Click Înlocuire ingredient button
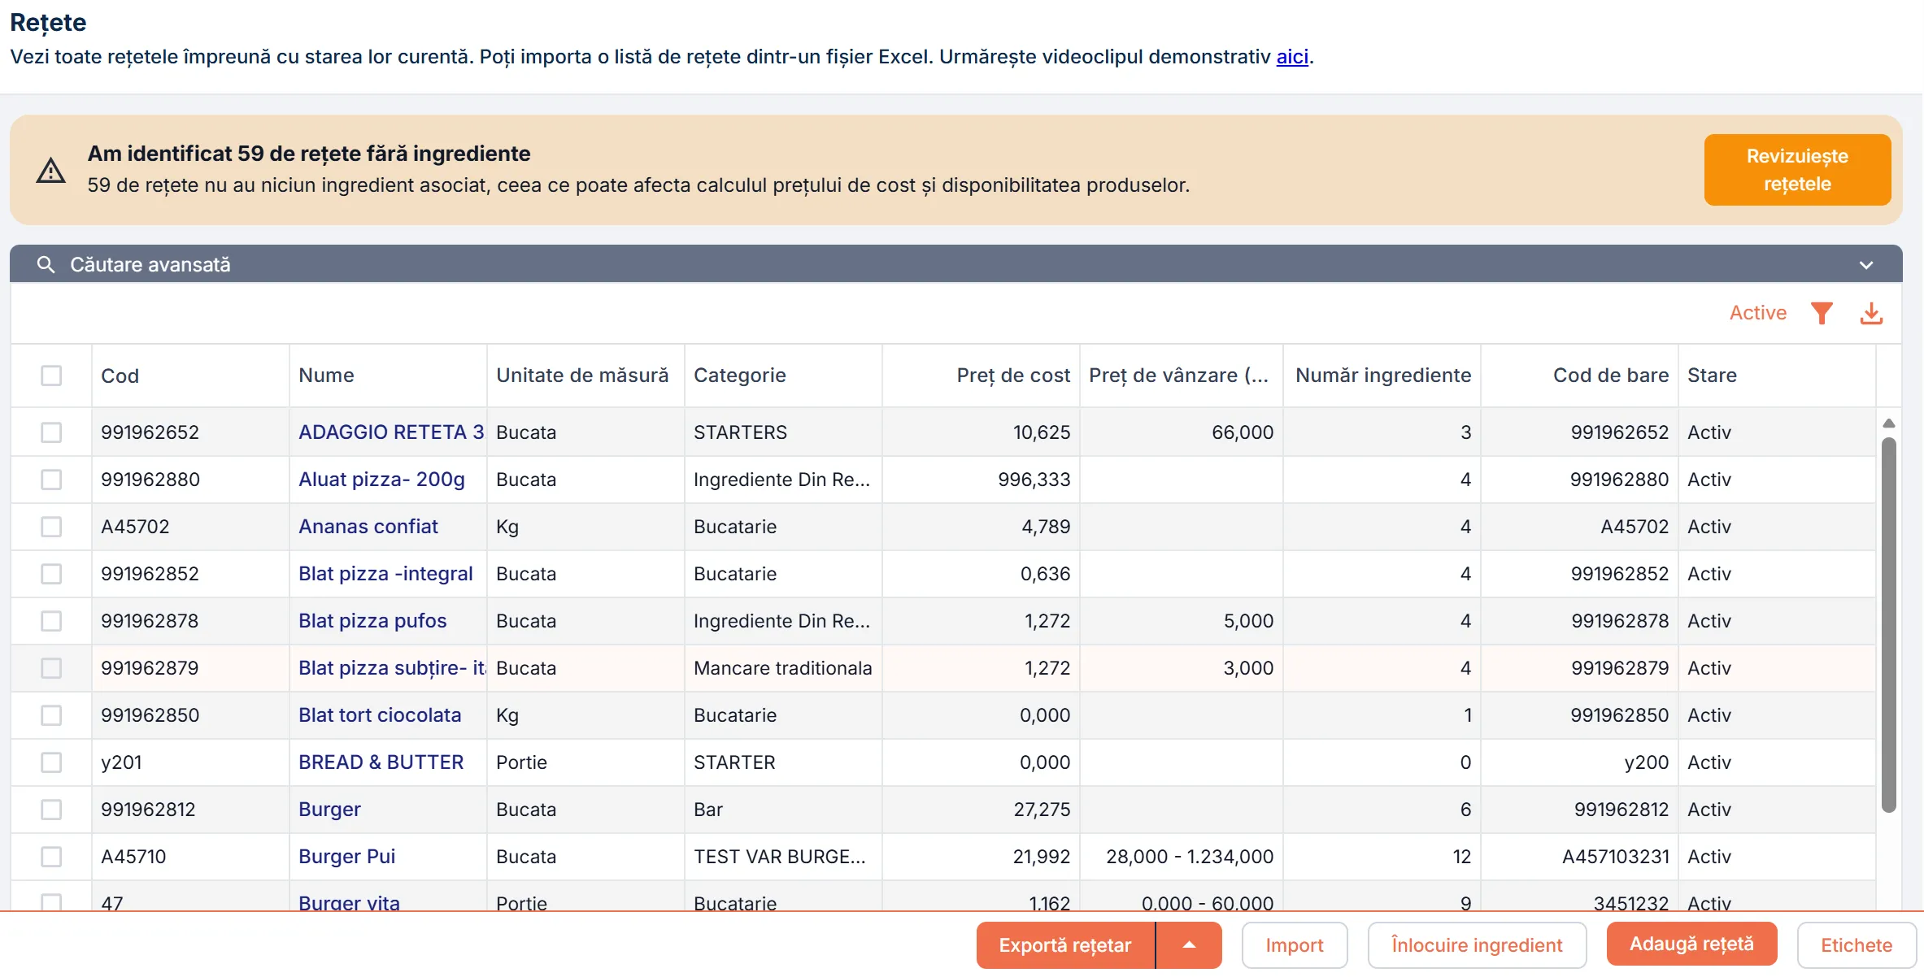 click(x=1477, y=944)
